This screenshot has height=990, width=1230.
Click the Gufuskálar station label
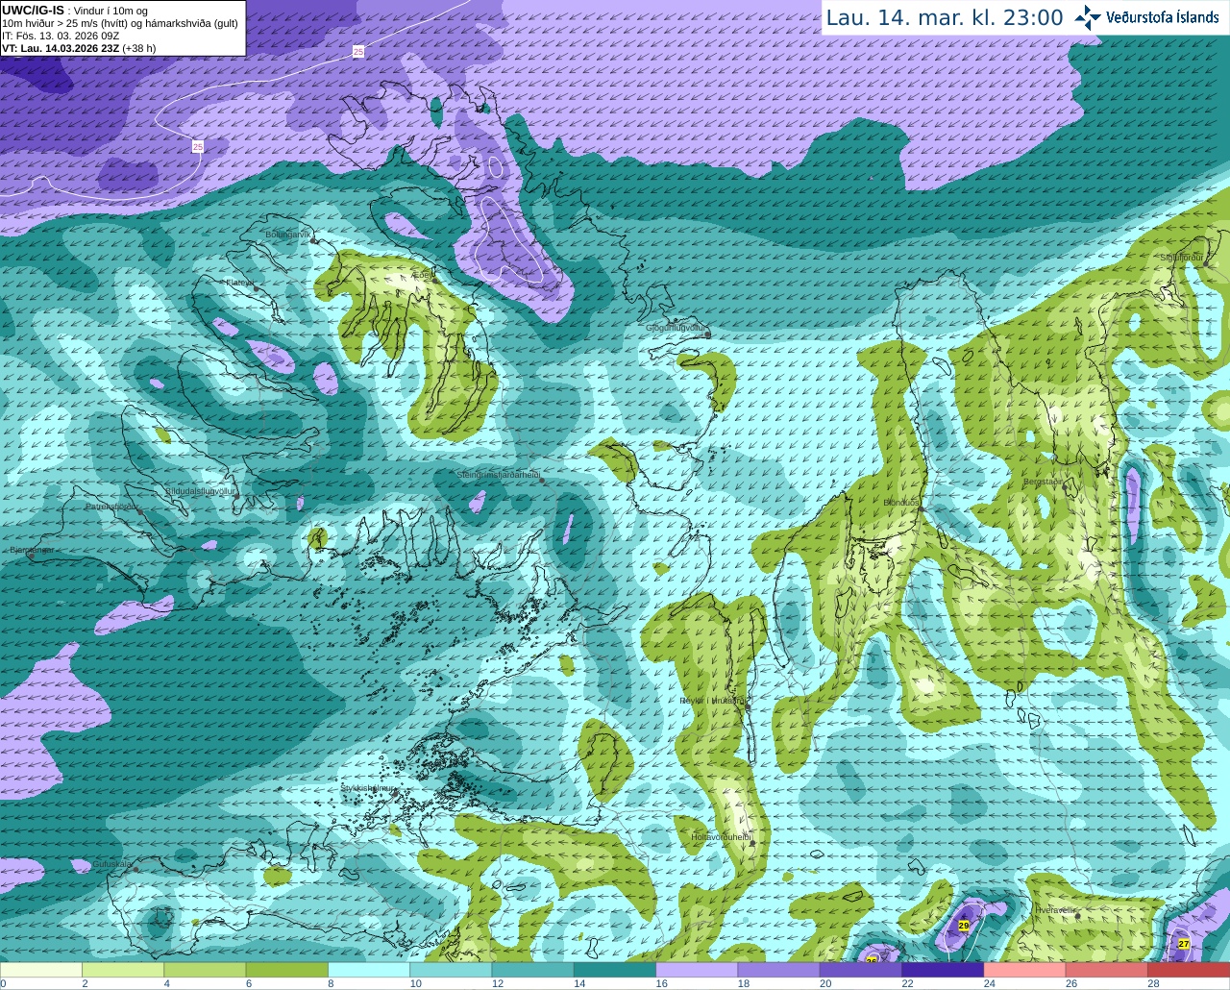[x=112, y=864]
